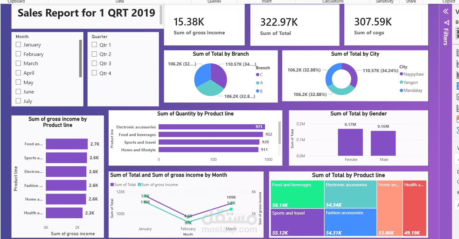Viewport: 459px width, 239px height.
Task: Select the Food and beverages treemap tile
Action: click(x=298, y=194)
